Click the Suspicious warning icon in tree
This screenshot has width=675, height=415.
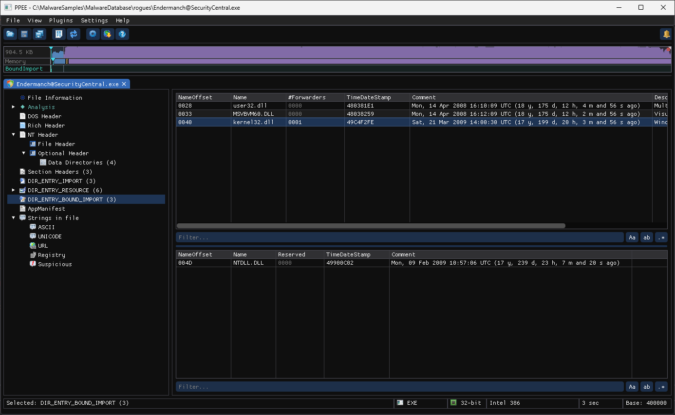(33, 264)
